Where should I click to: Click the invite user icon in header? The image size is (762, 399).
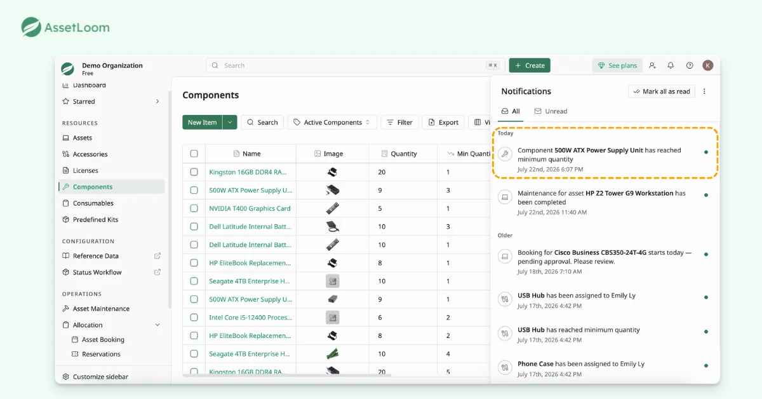tap(652, 65)
